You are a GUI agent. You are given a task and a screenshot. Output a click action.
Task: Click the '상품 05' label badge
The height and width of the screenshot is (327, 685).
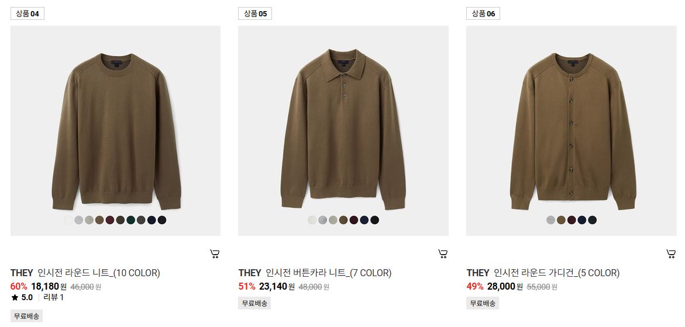[255, 13]
